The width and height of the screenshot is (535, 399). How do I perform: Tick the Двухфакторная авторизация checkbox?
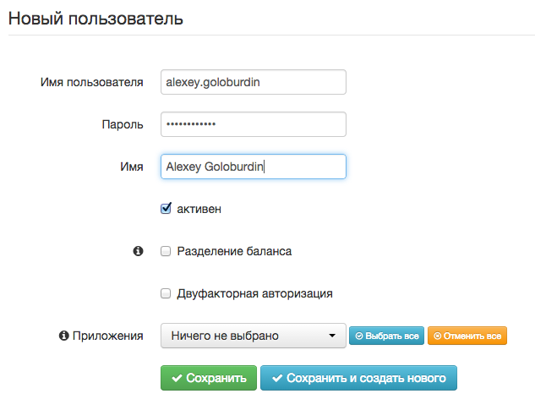(x=167, y=293)
